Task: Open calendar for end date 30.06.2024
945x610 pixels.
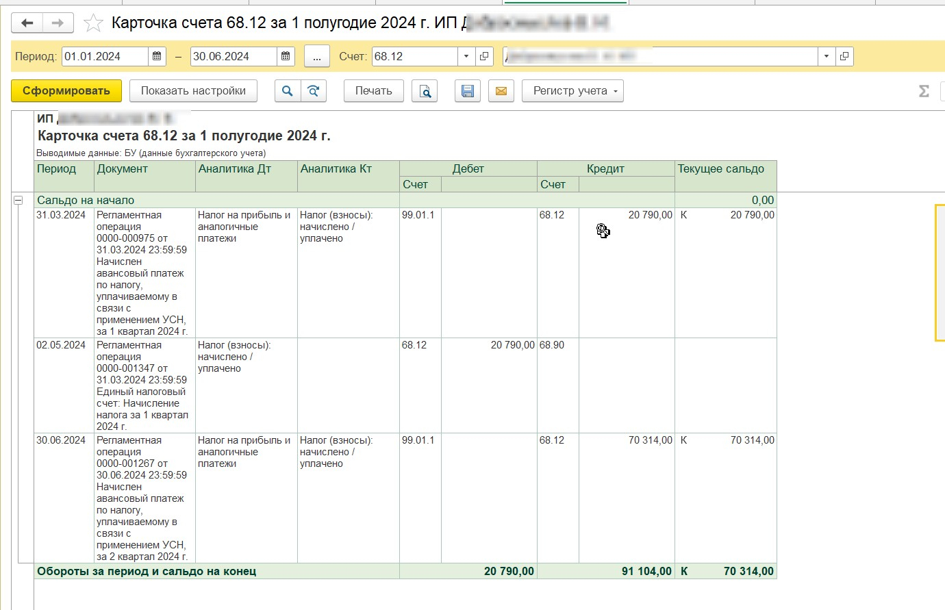Action: coord(286,57)
